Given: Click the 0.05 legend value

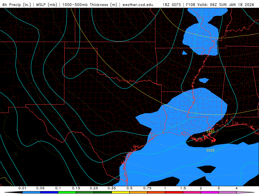Looking at the screenshot, I should click(40, 188).
